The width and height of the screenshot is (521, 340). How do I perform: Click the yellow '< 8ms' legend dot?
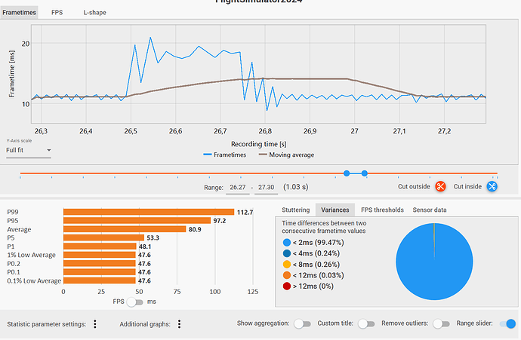pos(287,265)
